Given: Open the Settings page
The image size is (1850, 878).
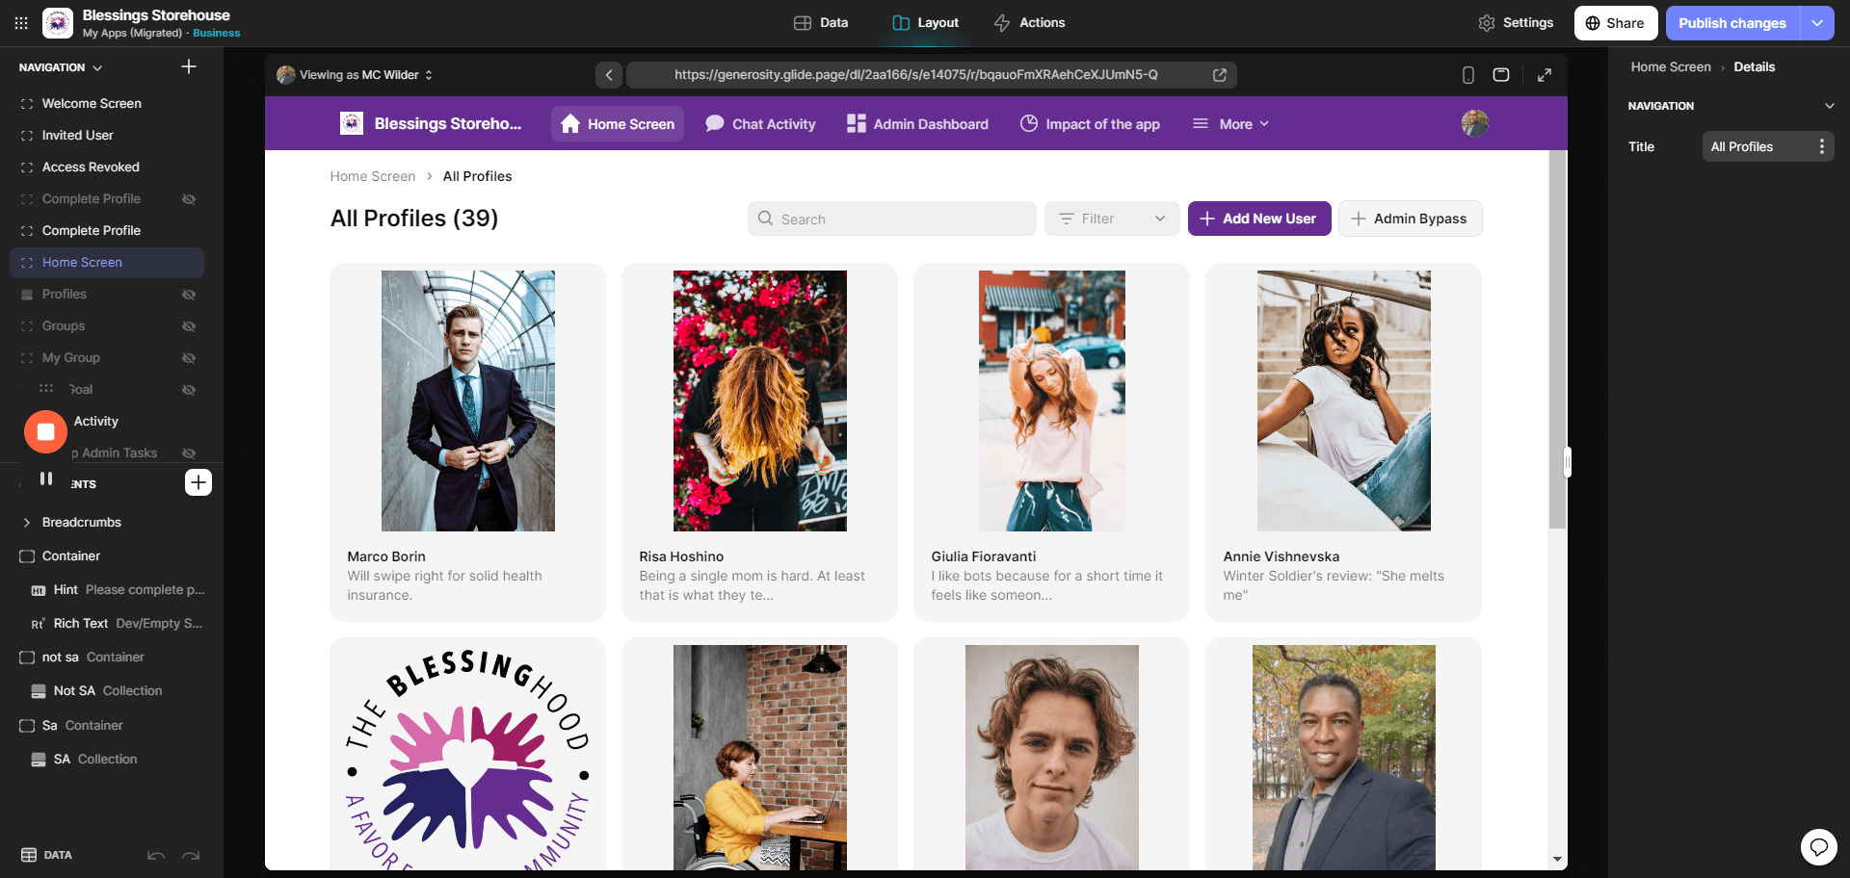Looking at the screenshot, I should coord(1516,23).
